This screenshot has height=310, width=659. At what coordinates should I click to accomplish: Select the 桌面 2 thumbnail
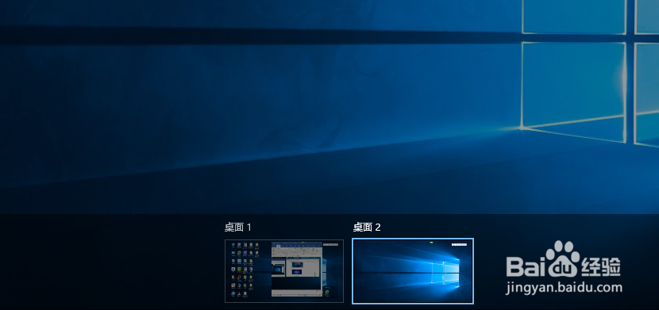[413, 271]
